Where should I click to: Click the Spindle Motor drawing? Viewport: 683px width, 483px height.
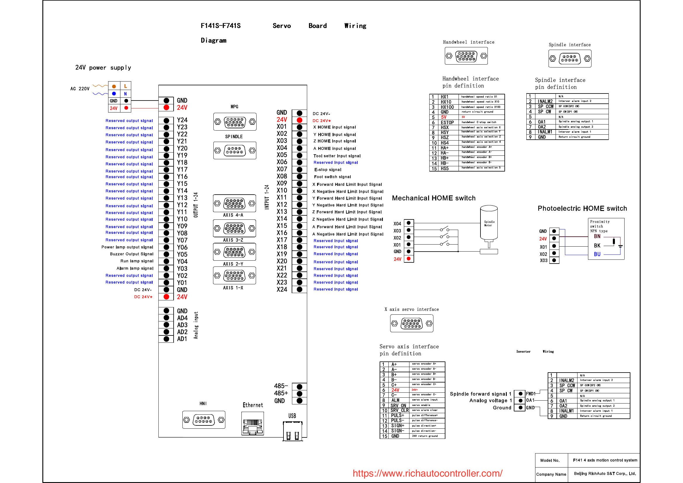pyautogui.click(x=489, y=229)
